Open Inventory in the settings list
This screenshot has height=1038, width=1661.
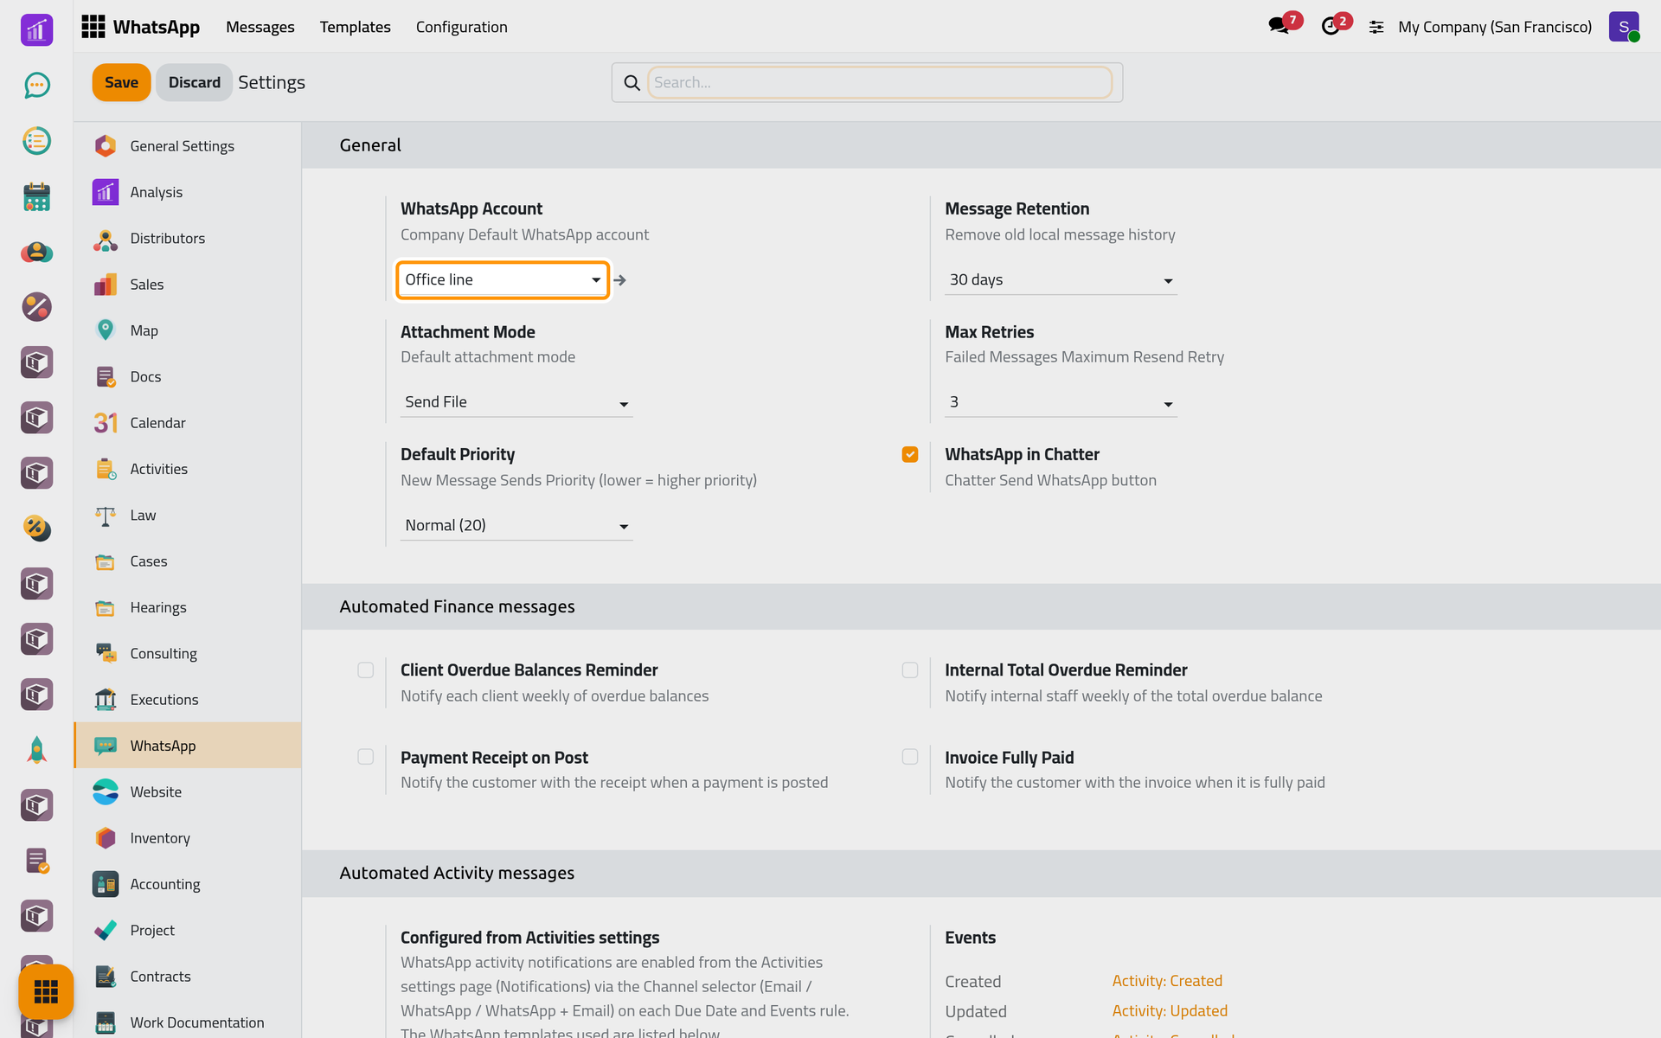click(x=188, y=838)
